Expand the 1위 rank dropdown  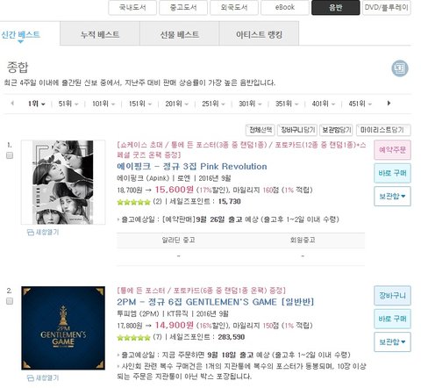click(x=36, y=104)
